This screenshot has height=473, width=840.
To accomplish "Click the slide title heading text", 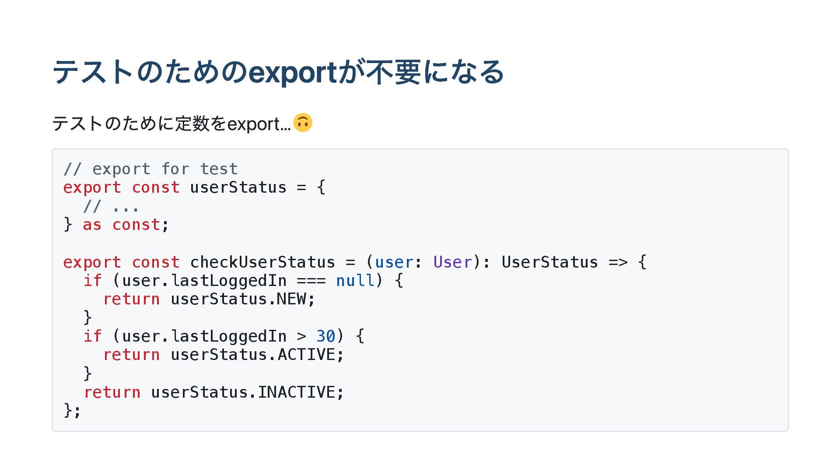I will pyautogui.click(x=278, y=72).
